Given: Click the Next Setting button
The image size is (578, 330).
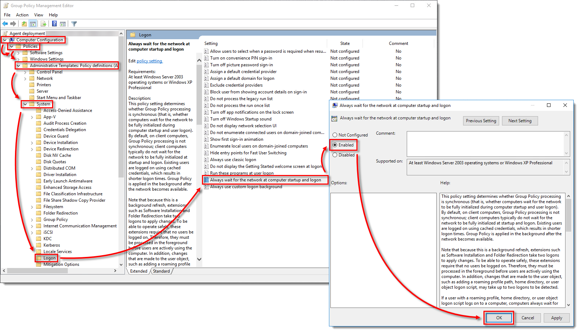Looking at the screenshot, I should coord(520,121).
